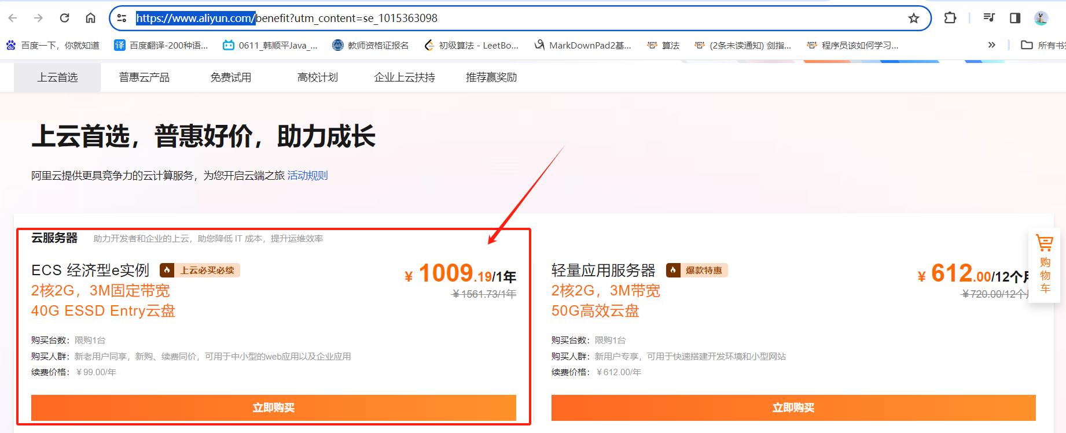Switch to the 普惠云产品 tab
The height and width of the screenshot is (433, 1066).
click(144, 77)
